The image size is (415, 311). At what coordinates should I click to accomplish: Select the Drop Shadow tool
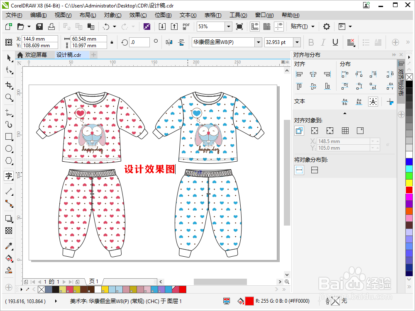[x=9, y=219]
